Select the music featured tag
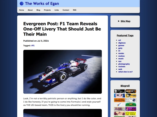The image size is (157, 117). click(121, 59)
